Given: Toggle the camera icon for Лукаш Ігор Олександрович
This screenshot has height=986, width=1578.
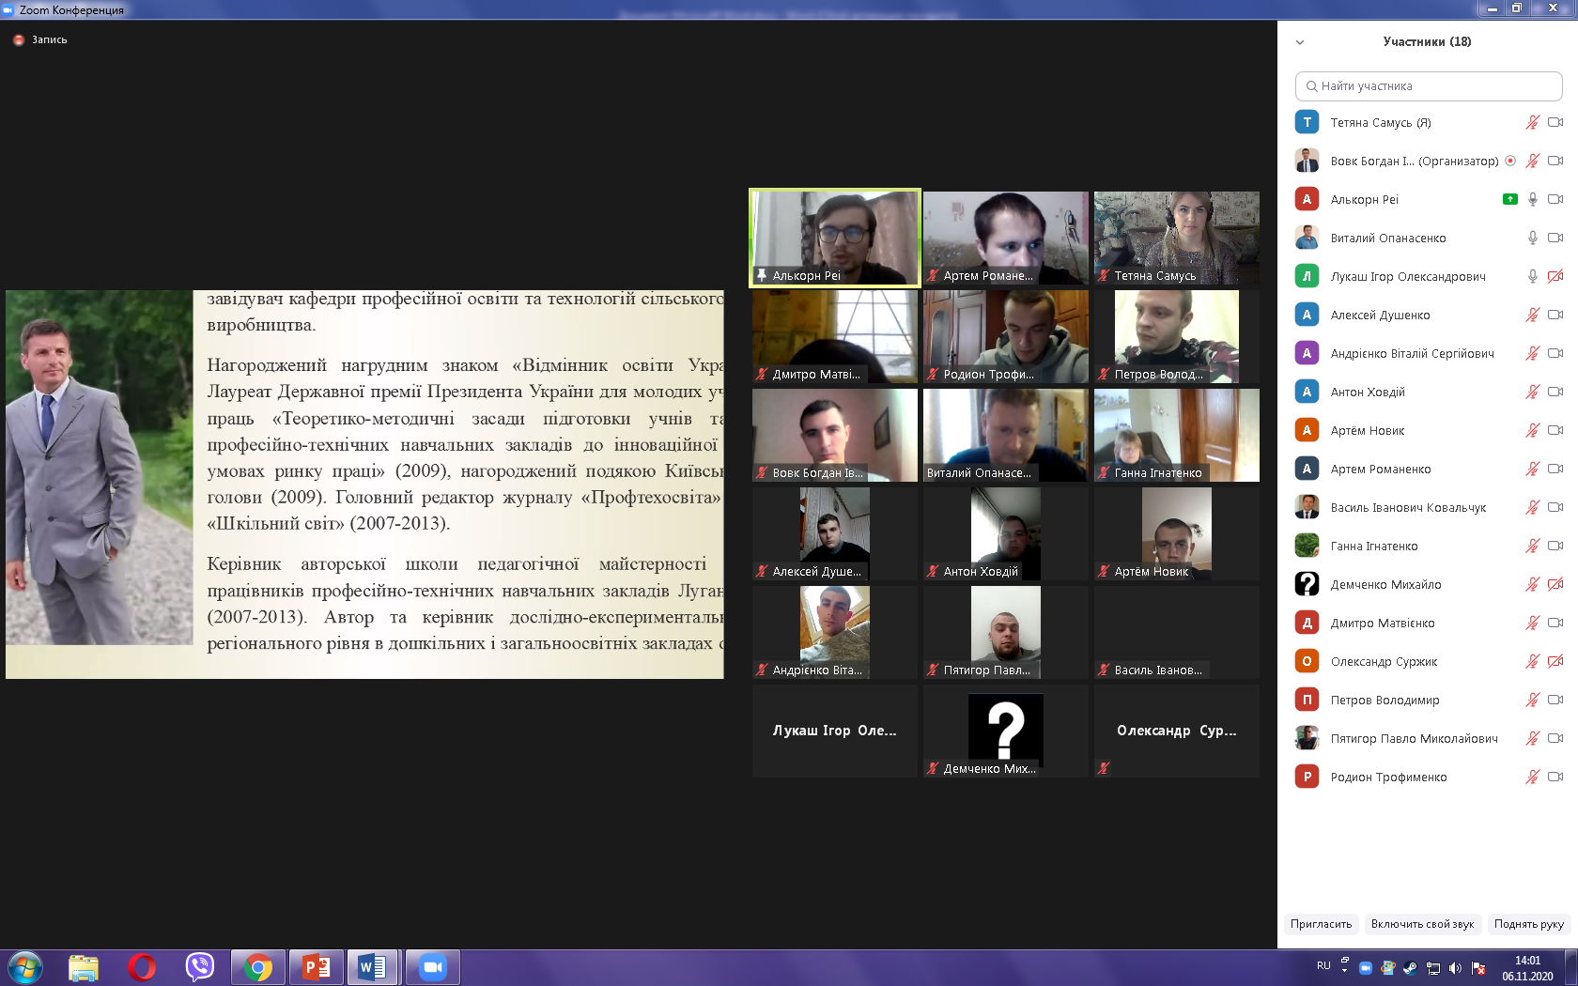Looking at the screenshot, I should tap(1555, 276).
